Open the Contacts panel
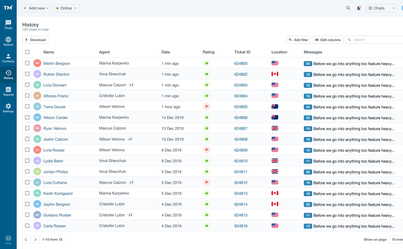The width and height of the screenshot is (403, 249). point(8,58)
